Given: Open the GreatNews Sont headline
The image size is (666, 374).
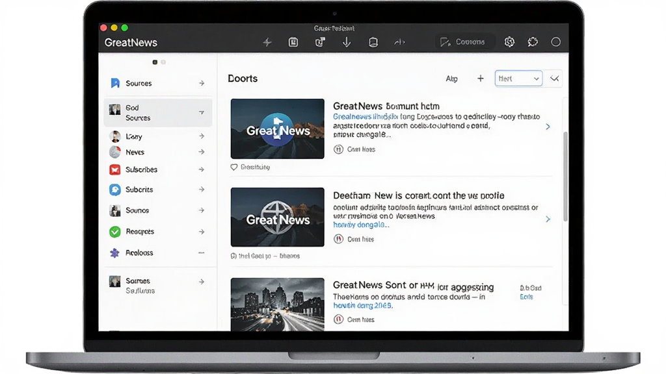Looking at the screenshot, I should pos(413,286).
